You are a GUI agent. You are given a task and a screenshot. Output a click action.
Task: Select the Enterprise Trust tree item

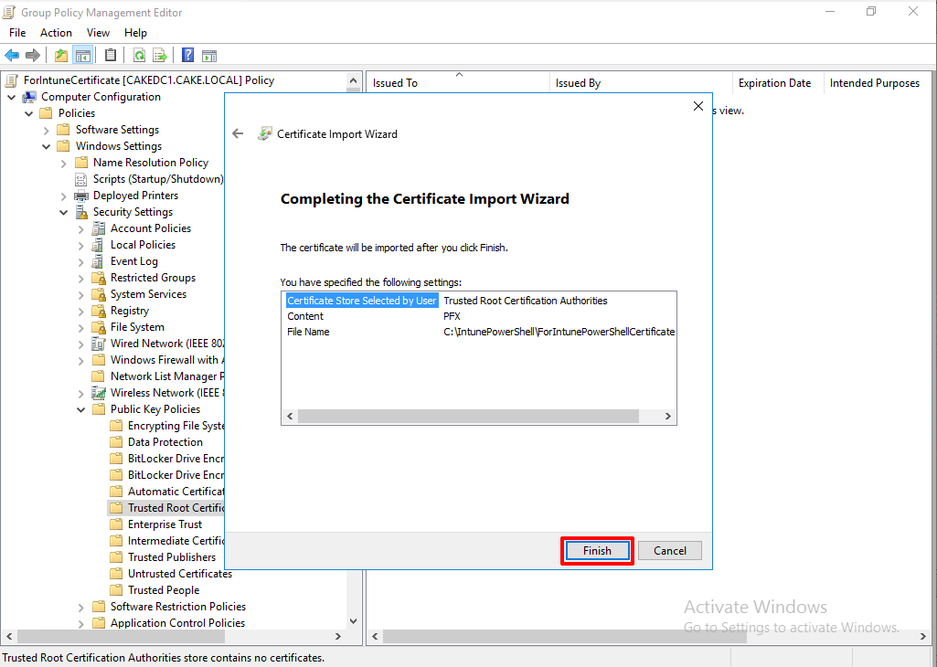pos(165,524)
